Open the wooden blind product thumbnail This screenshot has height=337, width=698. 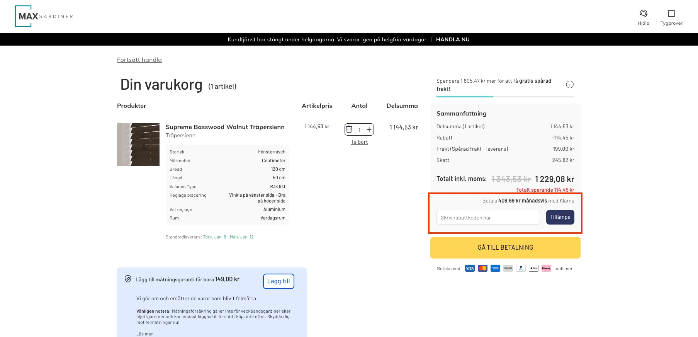138,145
